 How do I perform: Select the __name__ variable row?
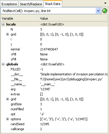(54, 84)
